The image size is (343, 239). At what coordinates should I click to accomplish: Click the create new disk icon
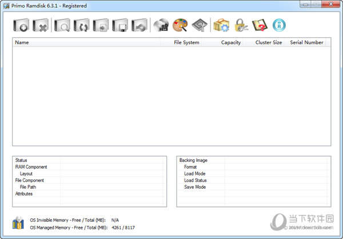(21, 25)
